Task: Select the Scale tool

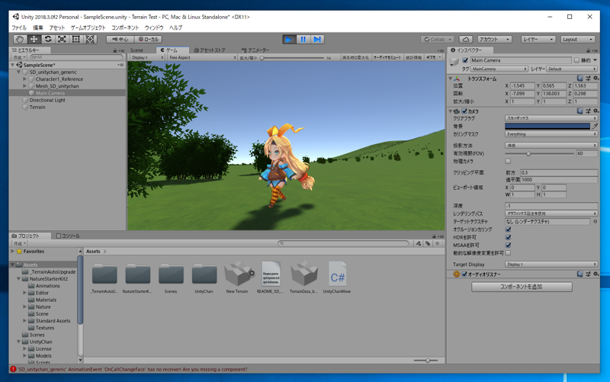Action: pos(62,40)
